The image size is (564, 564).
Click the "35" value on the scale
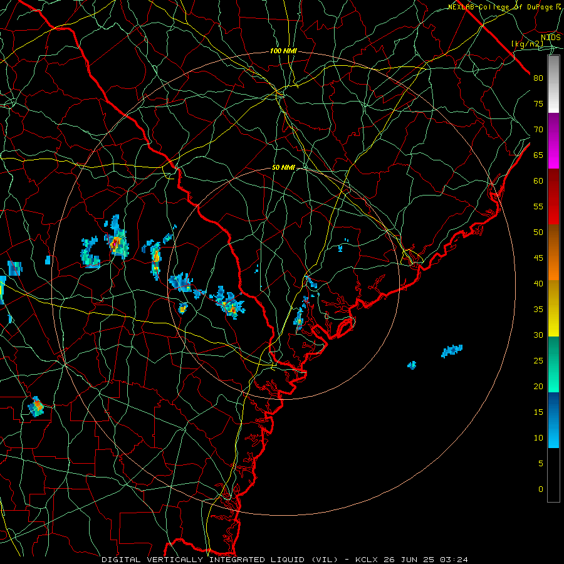tap(538, 310)
